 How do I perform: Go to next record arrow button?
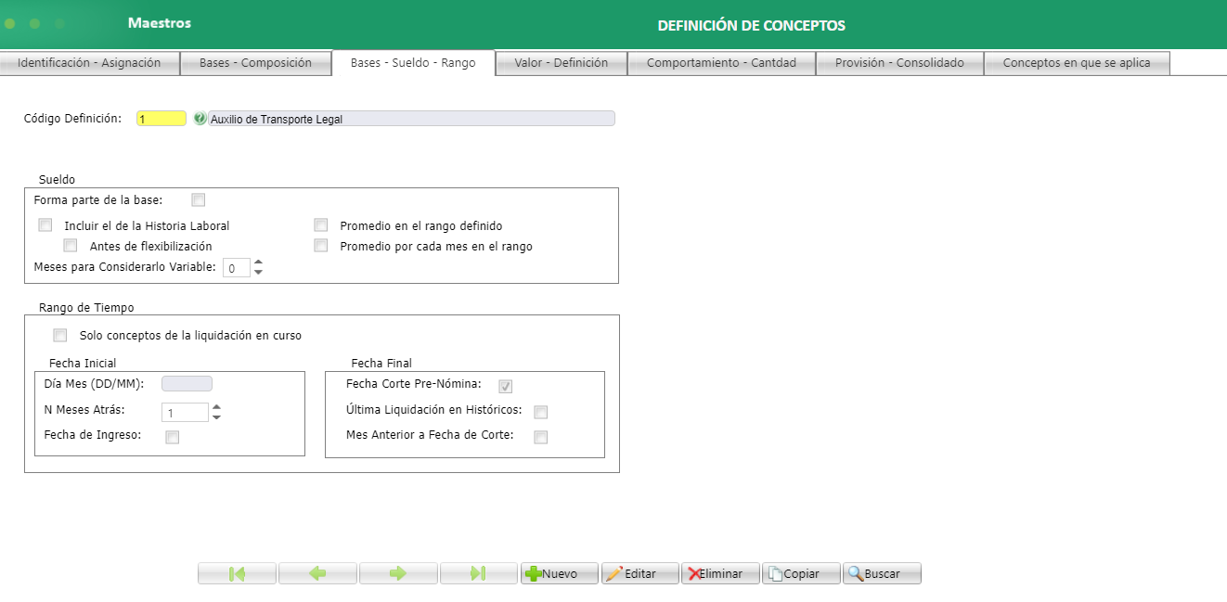[398, 573]
